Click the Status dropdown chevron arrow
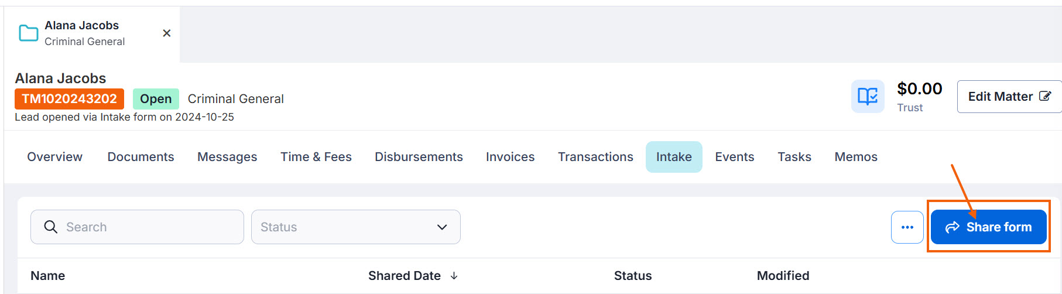 pyautogui.click(x=442, y=227)
